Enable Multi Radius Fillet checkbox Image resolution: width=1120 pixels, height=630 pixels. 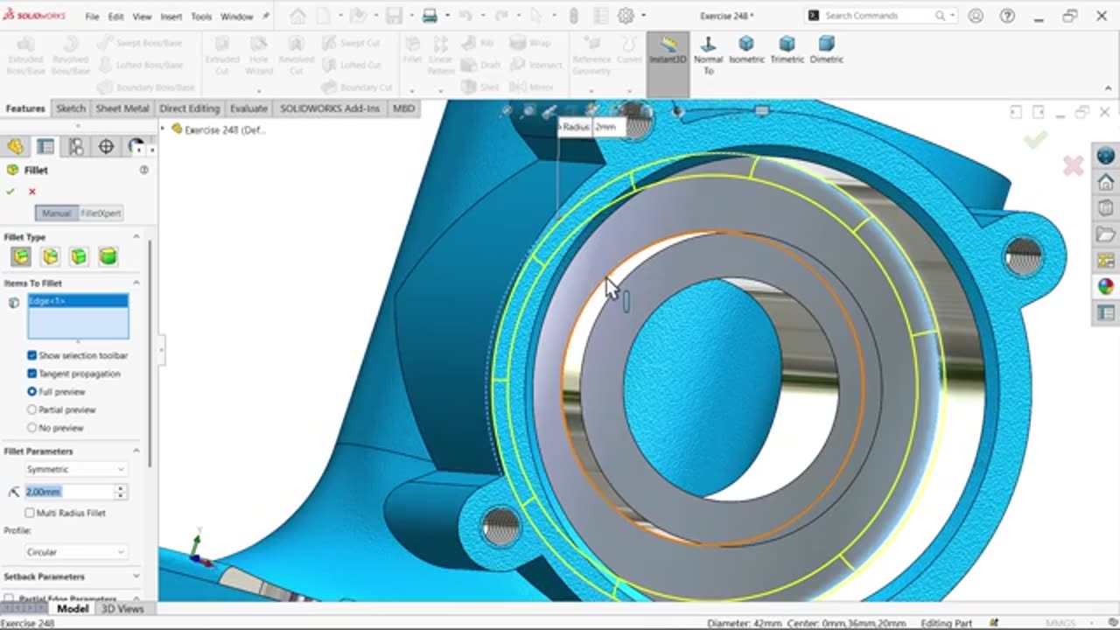point(30,513)
